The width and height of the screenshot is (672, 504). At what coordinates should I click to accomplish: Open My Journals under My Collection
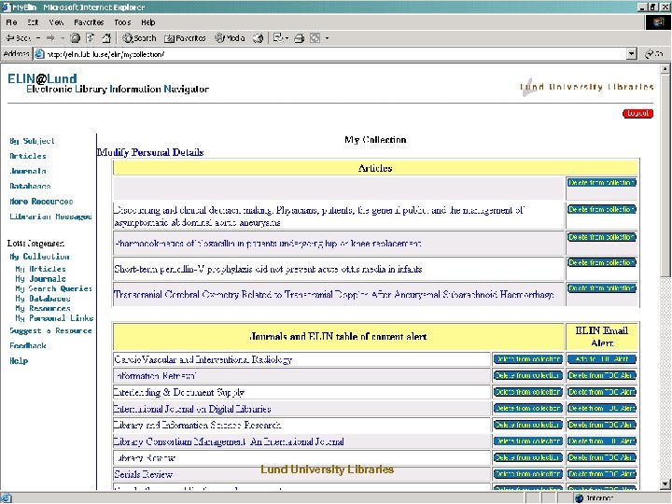pos(40,278)
